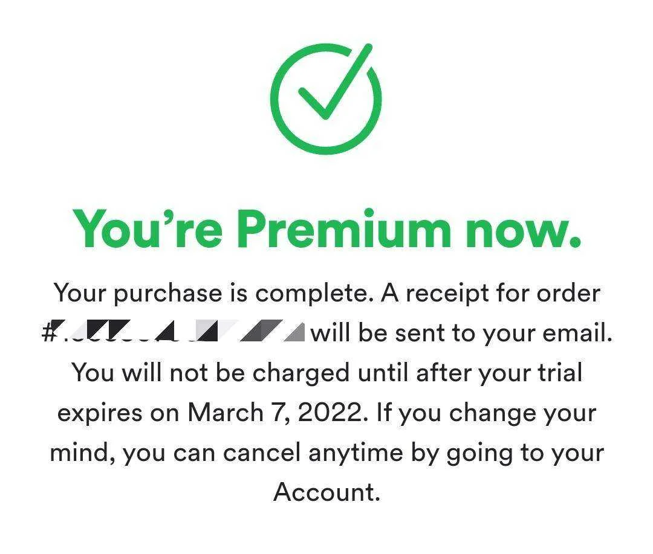Click the hash symbol before the order number
The width and height of the screenshot is (653, 554).
(x=49, y=333)
